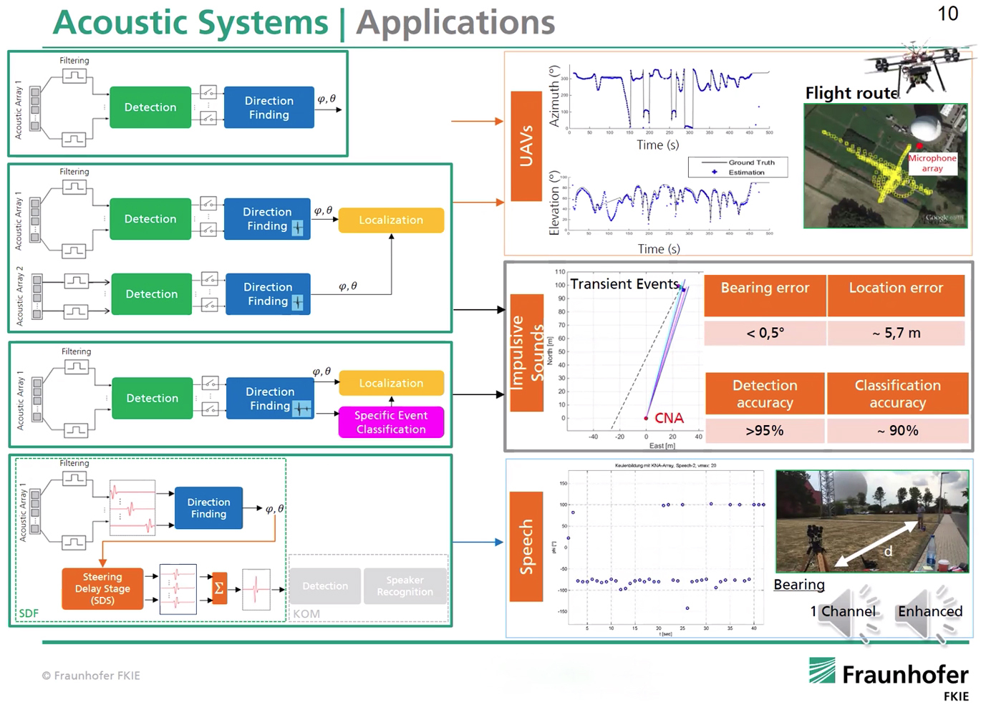Click the Location error header cell
The height and width of the screenshot is (715, 986).
click(896, 295)
